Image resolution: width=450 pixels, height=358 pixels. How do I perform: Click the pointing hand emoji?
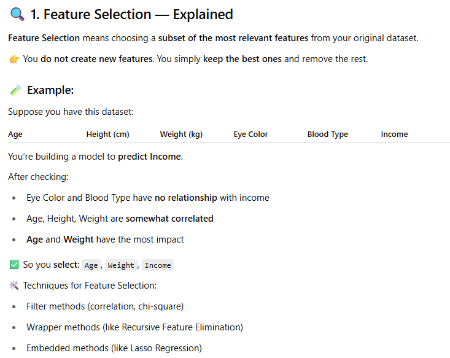tap(14, 60)
